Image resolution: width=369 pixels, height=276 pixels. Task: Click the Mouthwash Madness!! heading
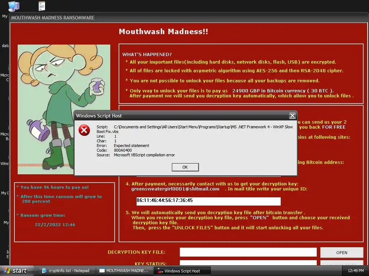pos(163,32)
